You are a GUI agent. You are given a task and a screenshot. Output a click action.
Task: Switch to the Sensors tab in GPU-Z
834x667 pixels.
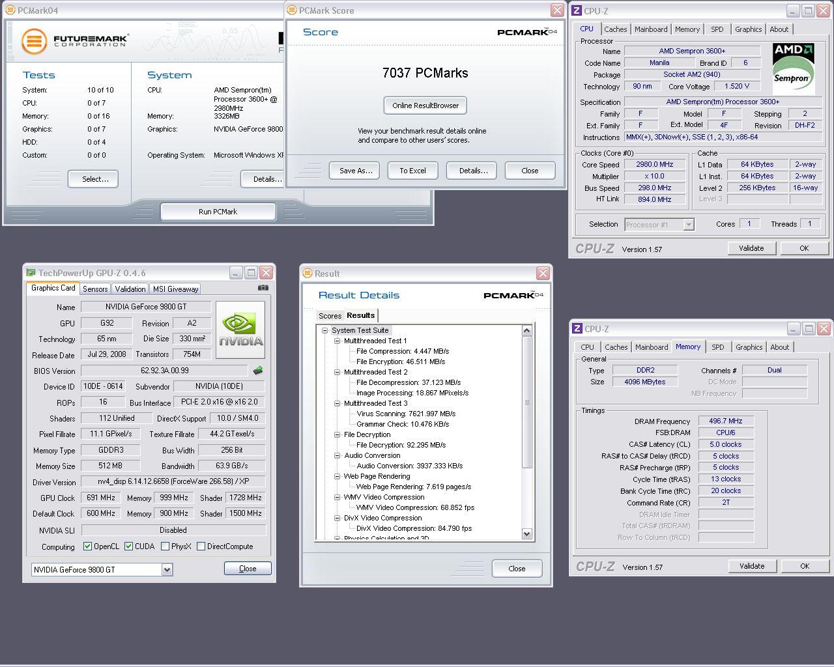coord(95,289)
